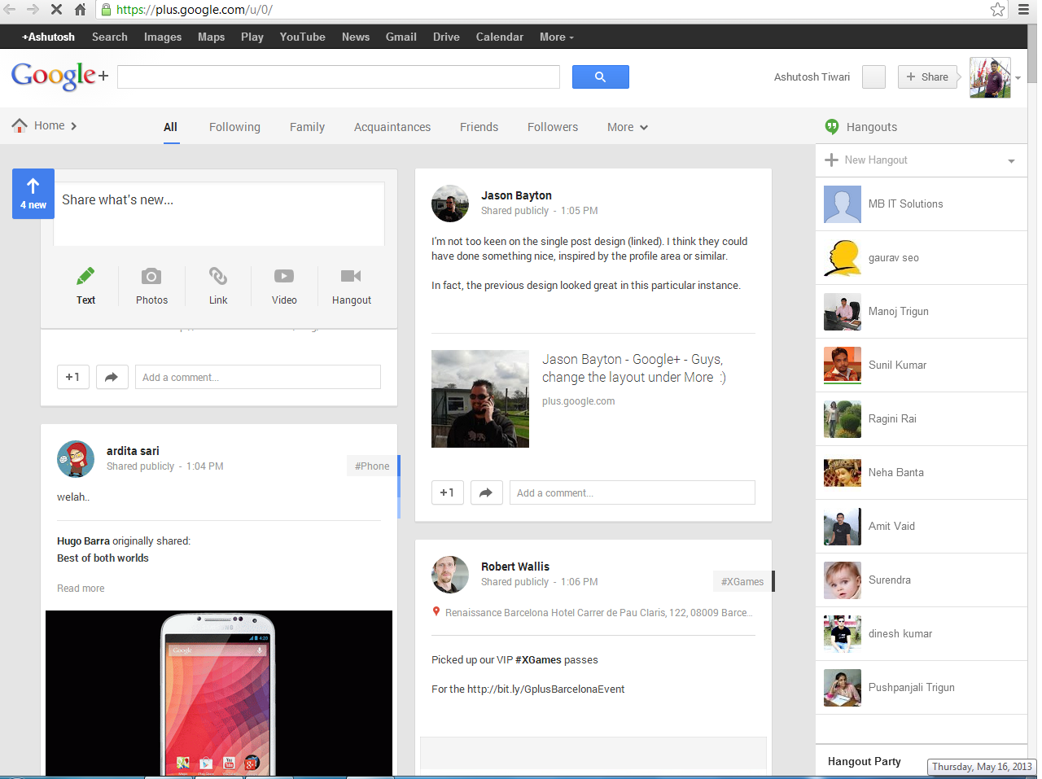
Task: Open Gmail from the top menu bar
Action: pyautogui.click(x=401, y=37)
